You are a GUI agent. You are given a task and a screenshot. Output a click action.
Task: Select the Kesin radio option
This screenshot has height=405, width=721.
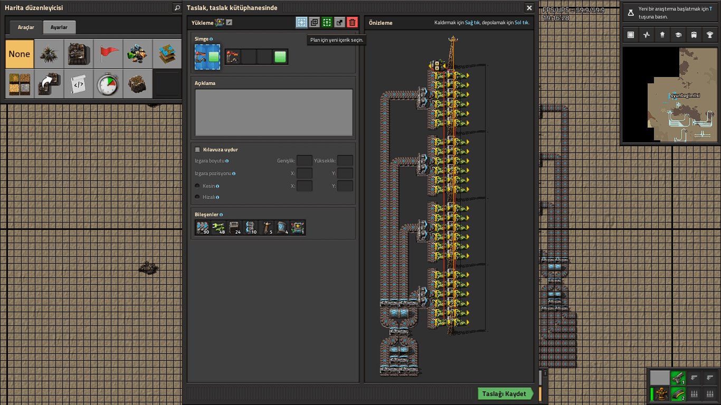point(197,186)
